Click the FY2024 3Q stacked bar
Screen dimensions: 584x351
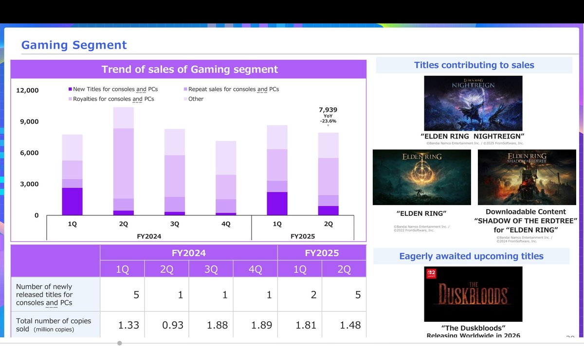pyautogui.click(x=174, y=172)
